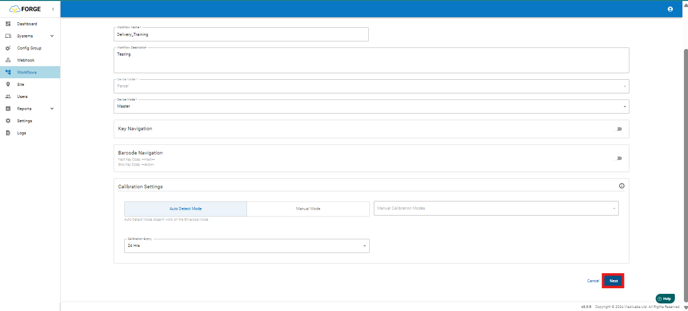This screenshot has width=688, height=311.
Task: Click the Calibration Settings info icon
Action: [x=621, y=186]
